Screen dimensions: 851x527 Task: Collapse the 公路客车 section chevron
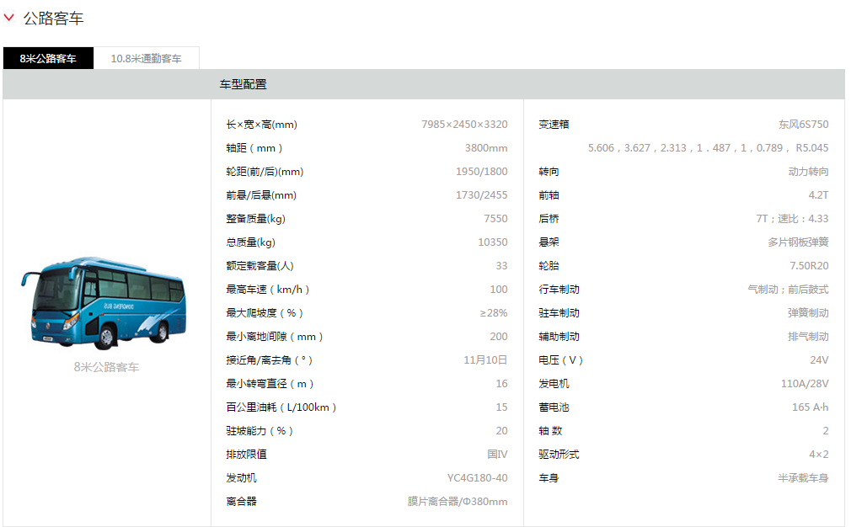(x=8, y=18)
